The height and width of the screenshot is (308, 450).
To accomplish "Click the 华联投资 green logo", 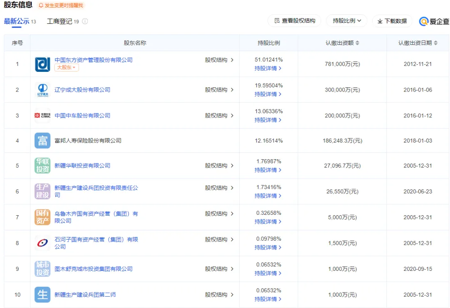I will (43, 165).
